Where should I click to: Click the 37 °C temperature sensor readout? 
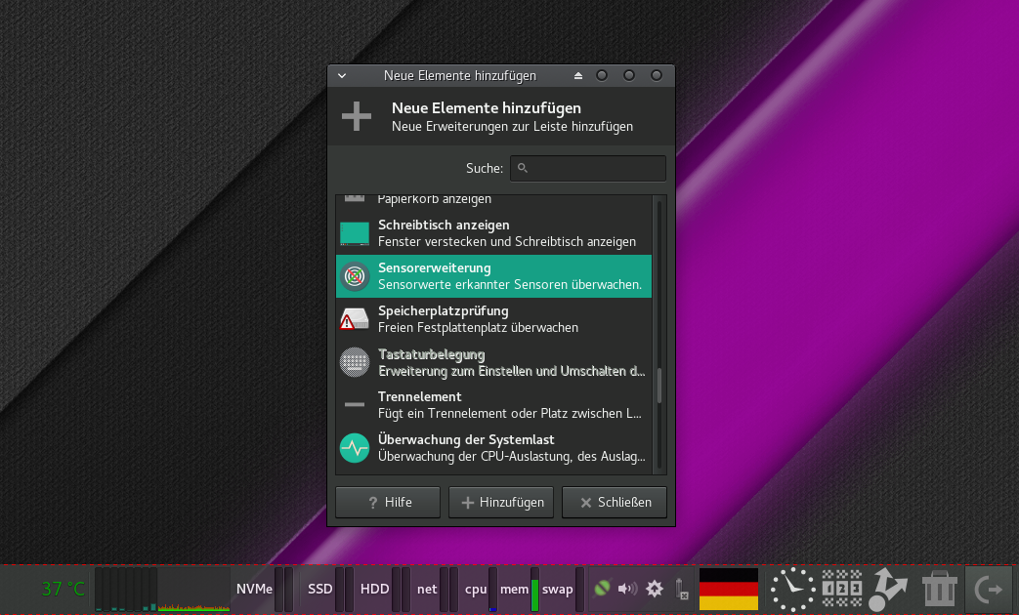click(64, 589)
